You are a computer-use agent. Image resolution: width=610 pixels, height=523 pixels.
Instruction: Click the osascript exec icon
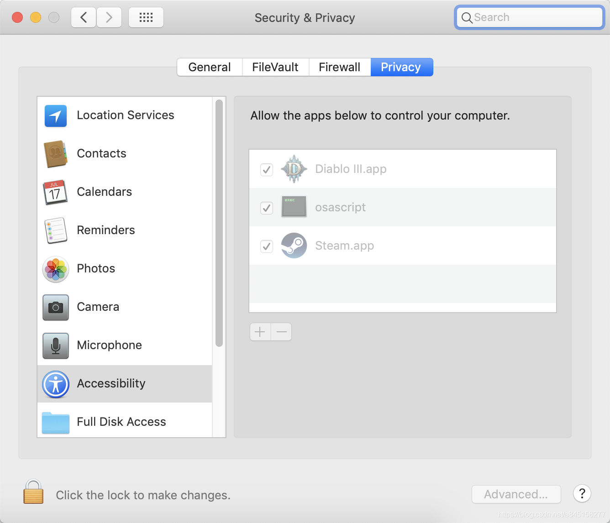[294, 207]
